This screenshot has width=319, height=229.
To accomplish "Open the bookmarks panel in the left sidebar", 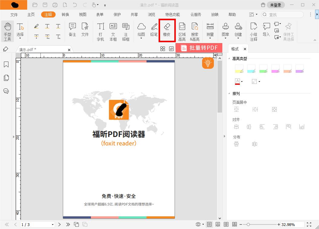I will tap(6, 64).
